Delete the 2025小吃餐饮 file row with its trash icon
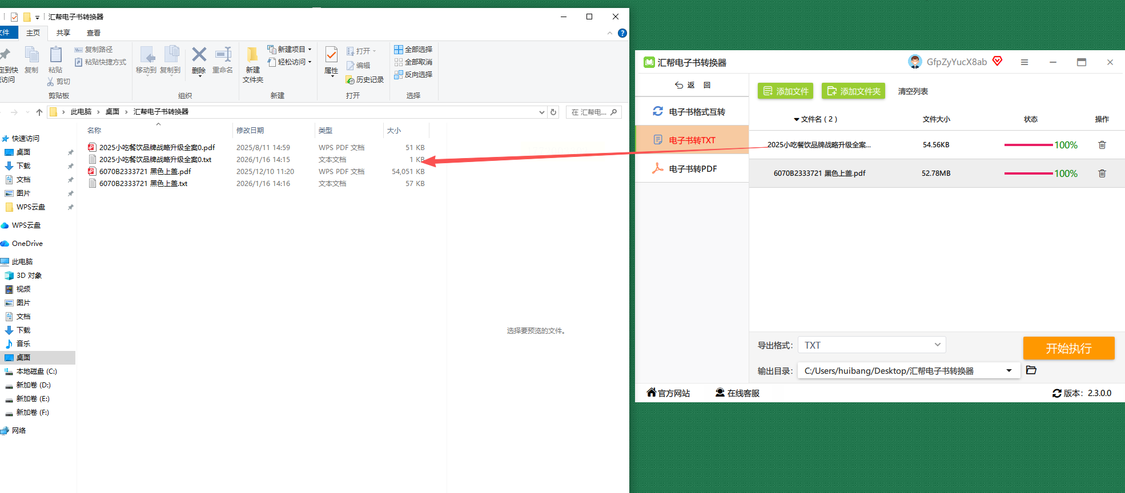Image resolution: width=1125 pixels, height=493 pixels. 1102,145
